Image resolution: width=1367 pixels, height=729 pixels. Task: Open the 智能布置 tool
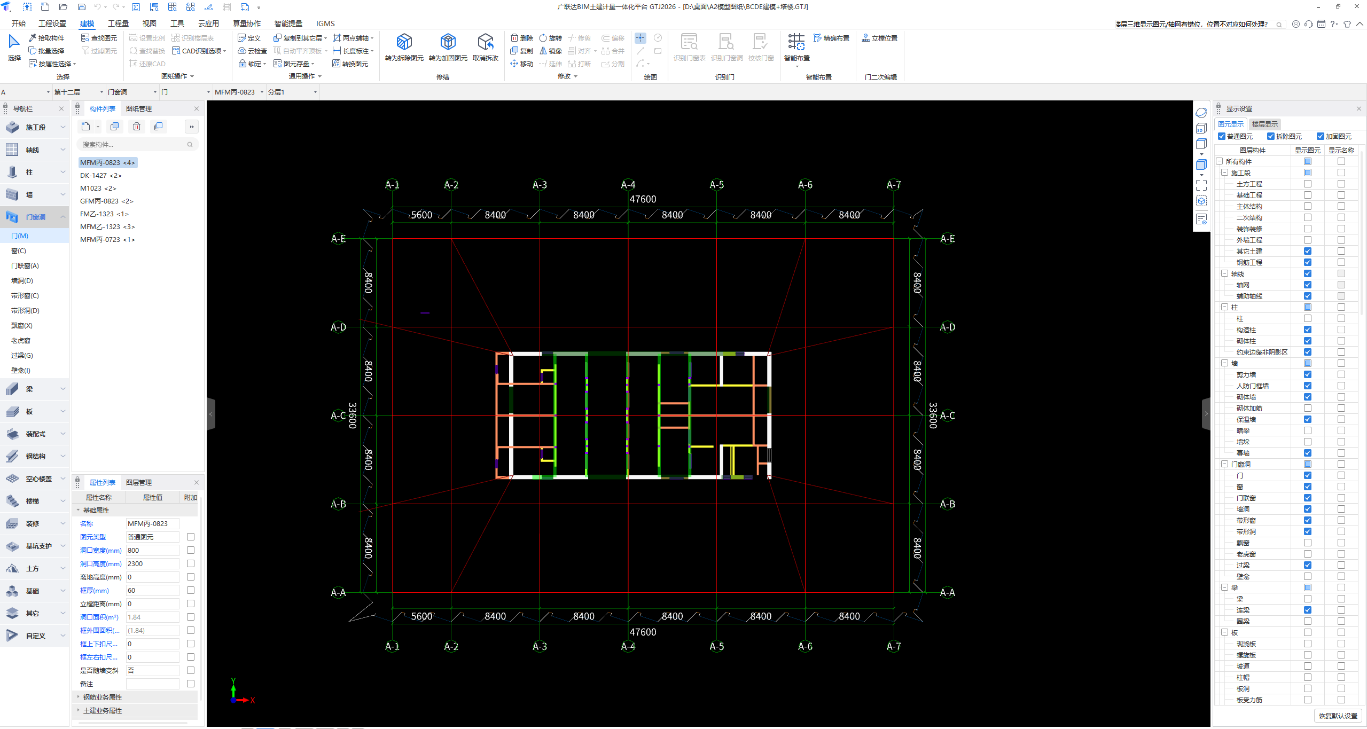pos(796,46)
